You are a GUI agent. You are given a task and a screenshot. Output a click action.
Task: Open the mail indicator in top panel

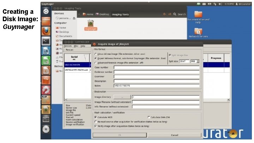pyautogui.click(x=204, y=4)
